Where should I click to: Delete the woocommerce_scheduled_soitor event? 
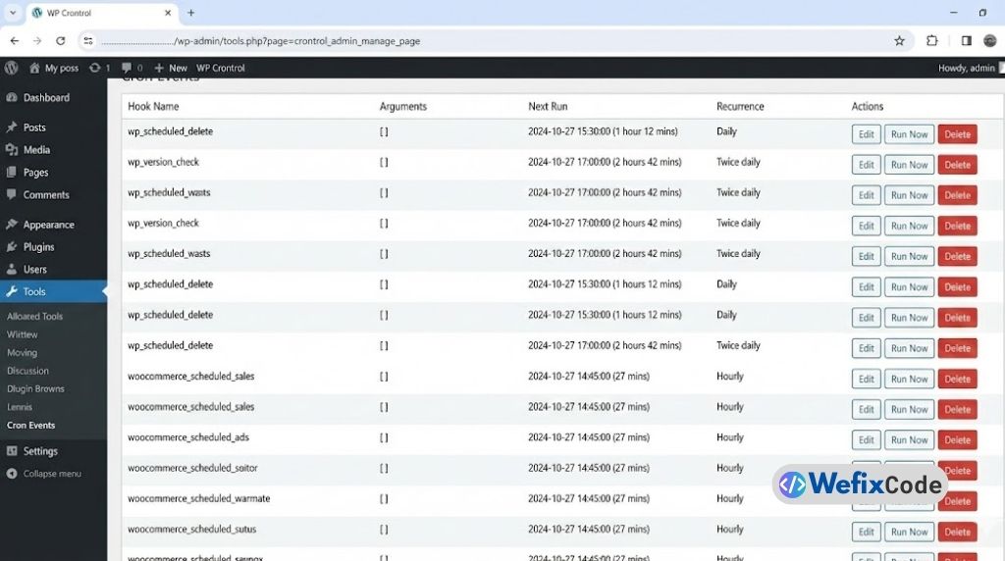coord(959,471)
